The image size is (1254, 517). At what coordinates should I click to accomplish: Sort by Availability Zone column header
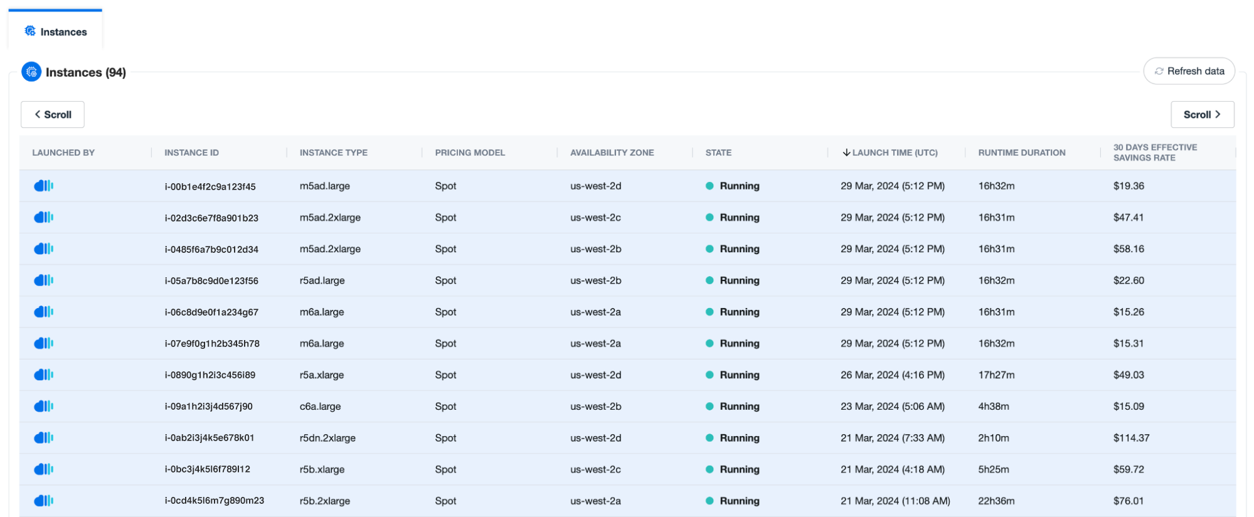(612, 152)
